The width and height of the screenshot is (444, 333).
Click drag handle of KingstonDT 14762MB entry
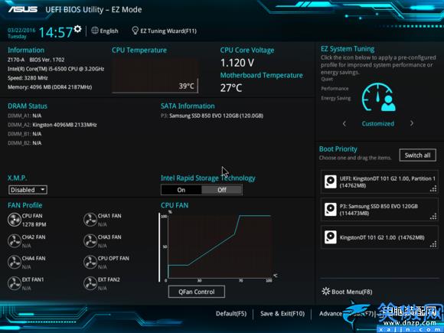433,244
